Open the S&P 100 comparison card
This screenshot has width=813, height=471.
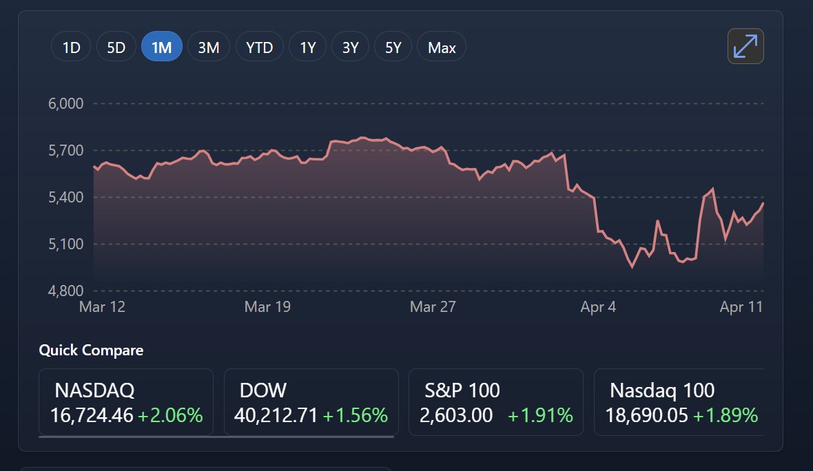(495, 402)
